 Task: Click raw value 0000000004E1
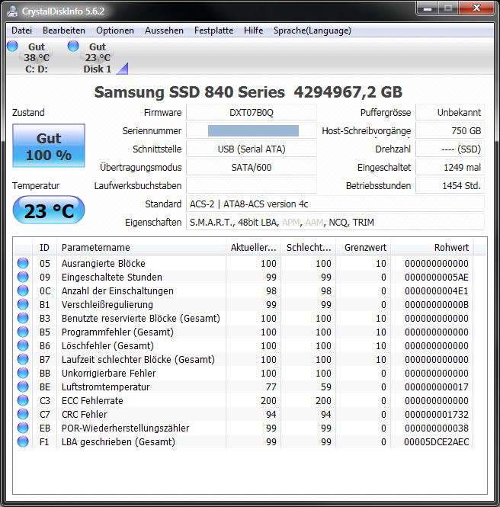pos(436,291)
